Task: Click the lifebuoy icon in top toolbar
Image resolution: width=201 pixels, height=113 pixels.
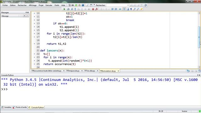Action: pyautogui.click(x=79, y=5)
